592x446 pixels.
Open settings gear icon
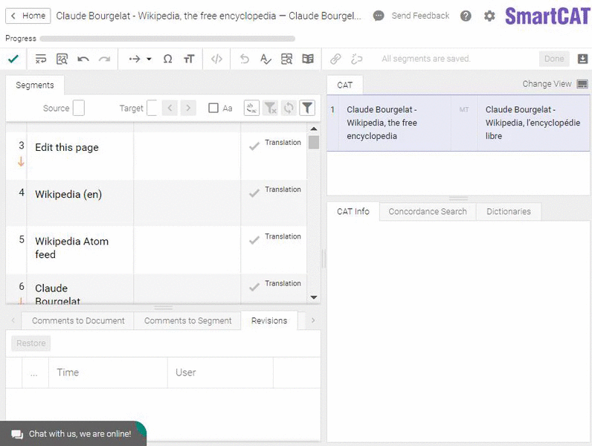click(x=489, y=16)
